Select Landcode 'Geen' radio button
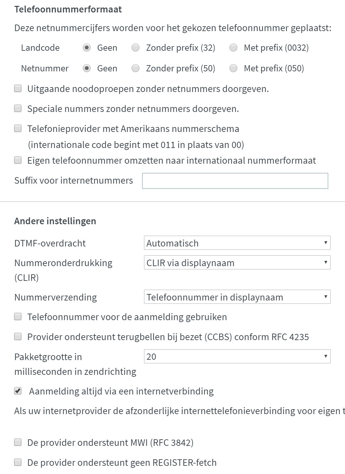The height and width of the screenshot is (474, 345). pos(86,48)
